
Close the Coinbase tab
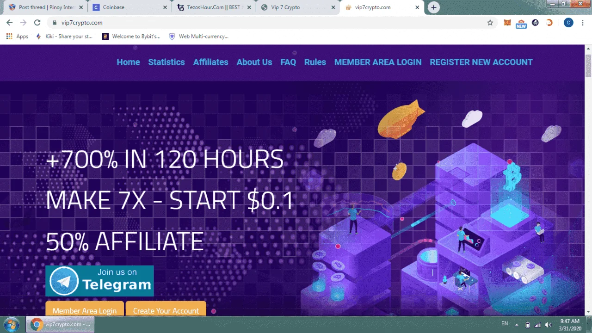[165, 7]
